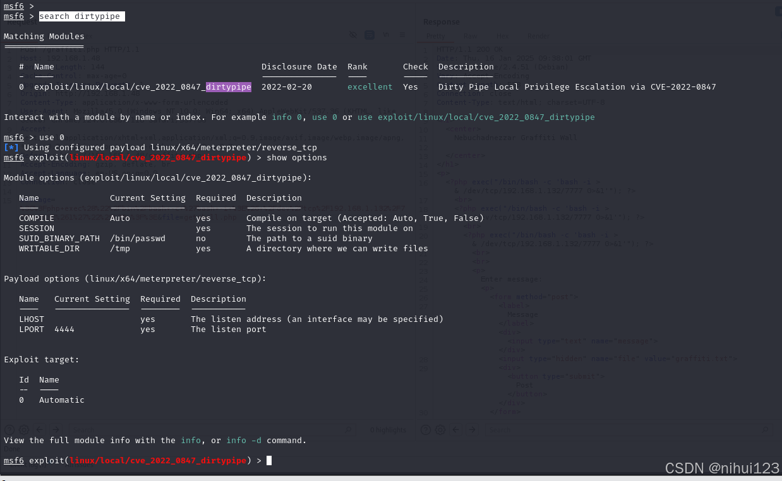The height and width of the screenshot is (481, 782).
Task: Click the red module path in the final prompt
Action: click(158, 460)
